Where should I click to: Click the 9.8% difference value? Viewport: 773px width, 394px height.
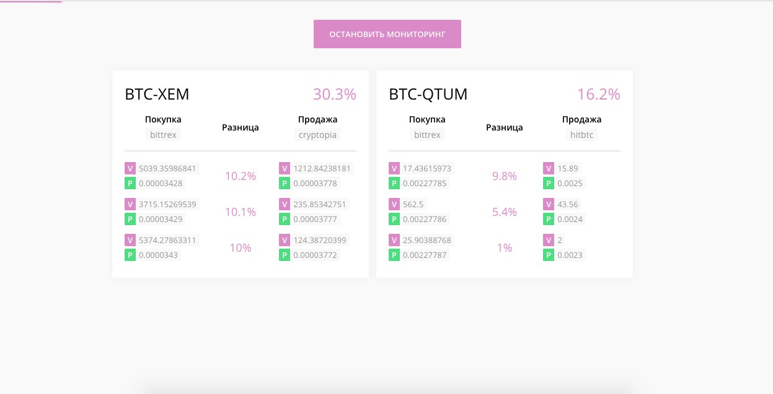click(x=505, y=176)
